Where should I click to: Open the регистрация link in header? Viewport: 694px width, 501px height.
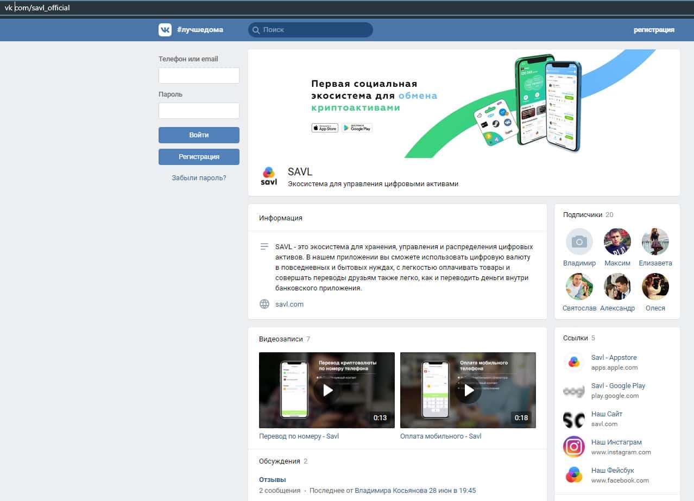pos(654,30)
